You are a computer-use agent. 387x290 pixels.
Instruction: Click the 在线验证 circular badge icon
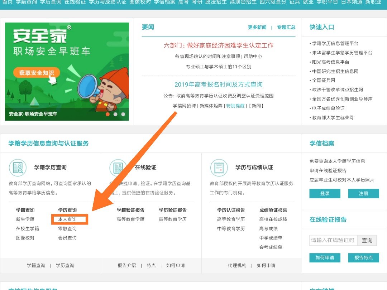118,167
